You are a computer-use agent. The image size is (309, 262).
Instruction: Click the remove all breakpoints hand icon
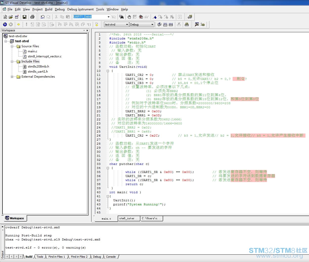click(141, 17)
